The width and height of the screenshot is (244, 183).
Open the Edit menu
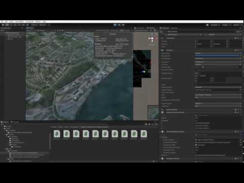click(x=6, y=22)
